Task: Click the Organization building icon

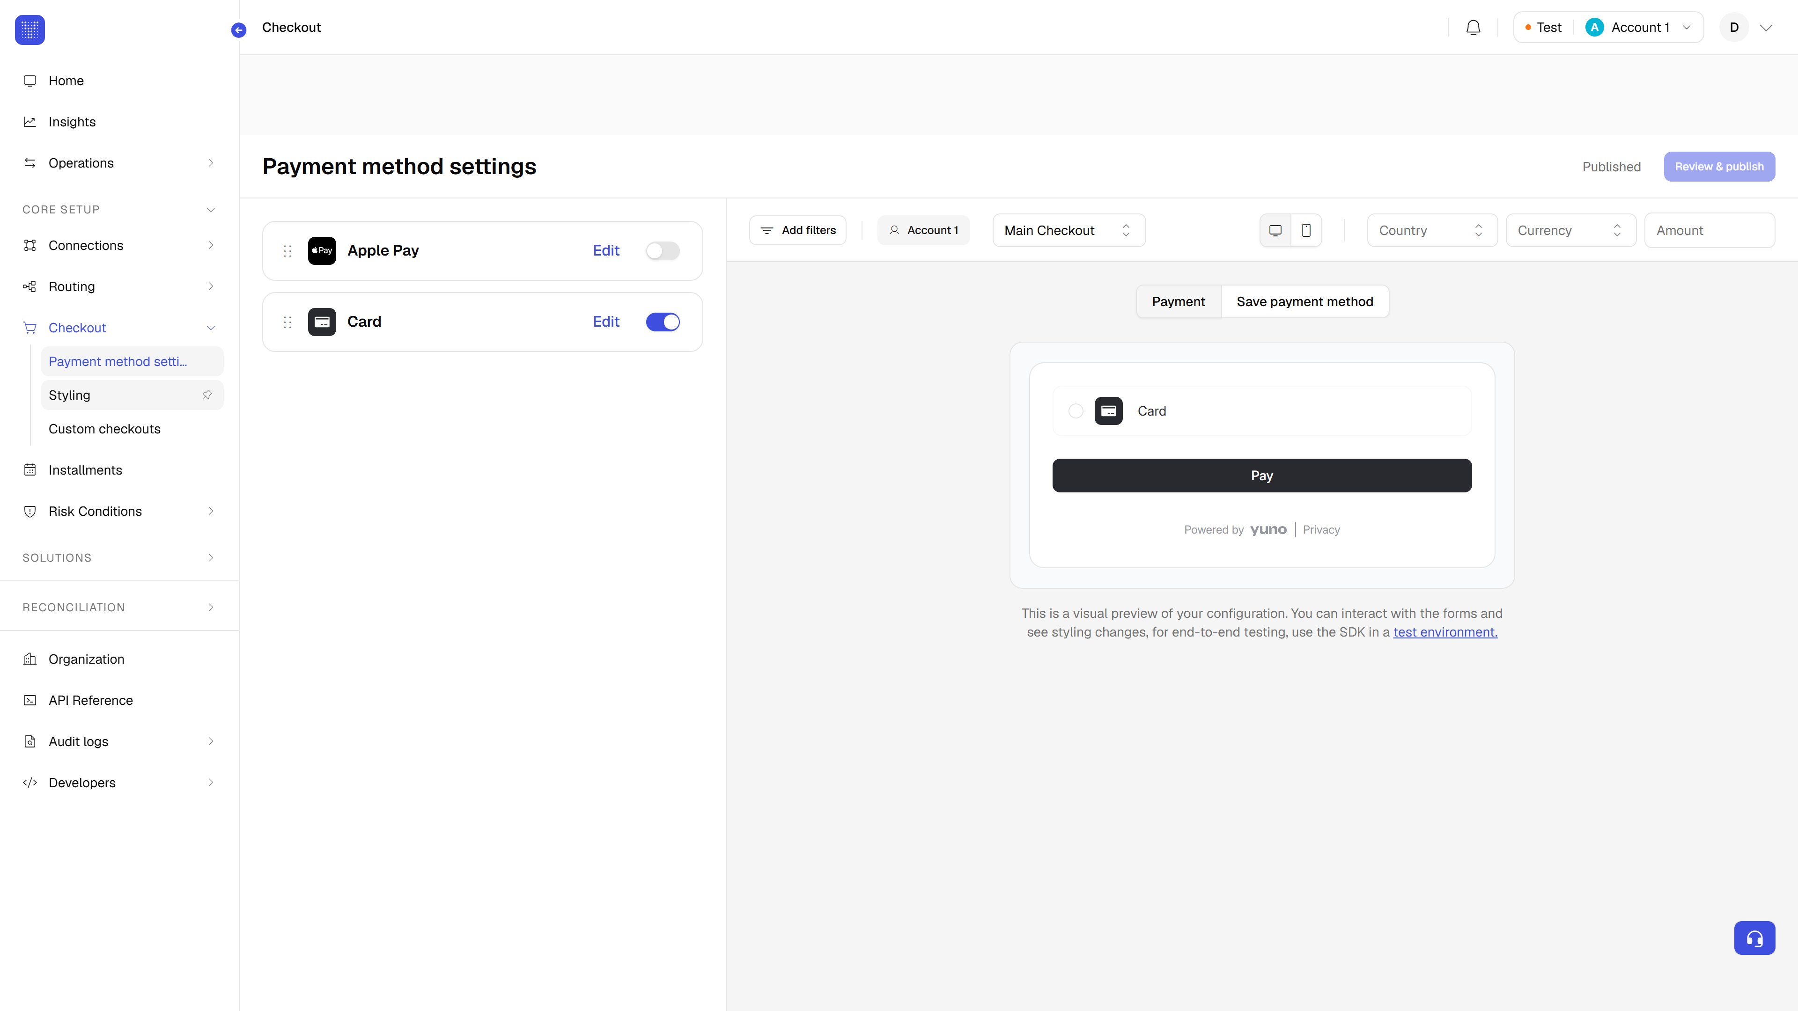Action: pyautogui.click(x=30, y=659)
